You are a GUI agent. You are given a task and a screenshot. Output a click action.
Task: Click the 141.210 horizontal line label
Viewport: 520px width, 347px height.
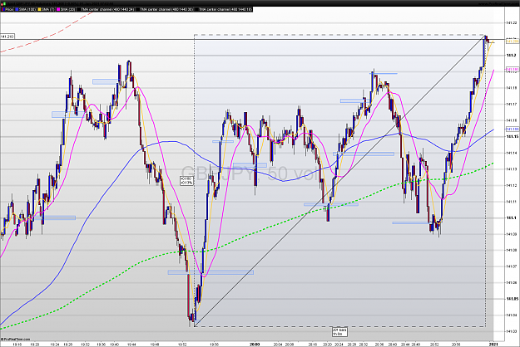7,37
